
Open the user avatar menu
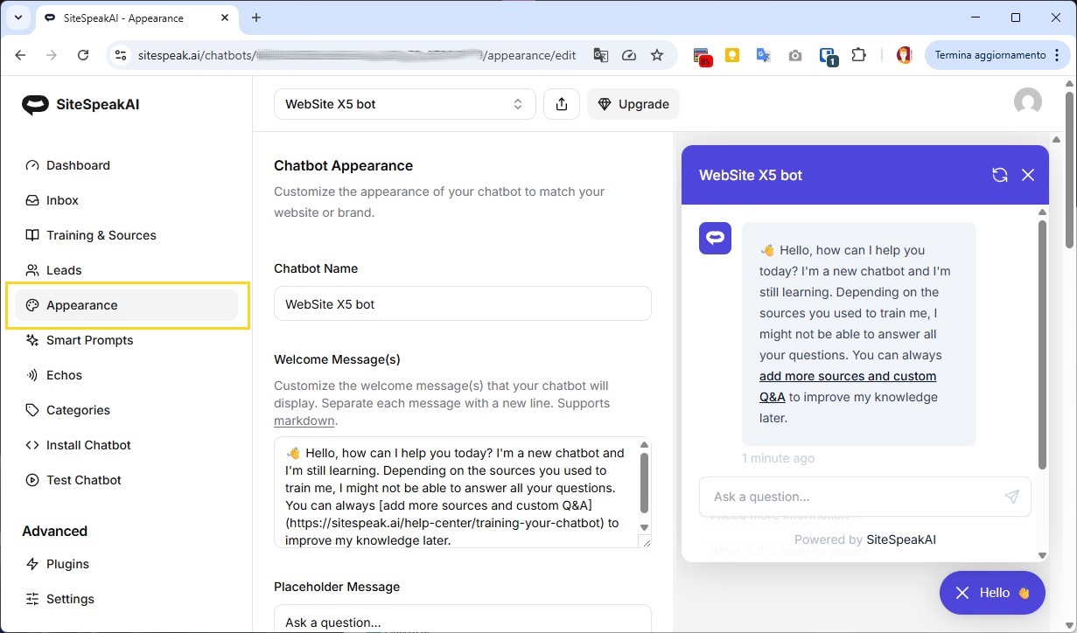pos(1028,101)
